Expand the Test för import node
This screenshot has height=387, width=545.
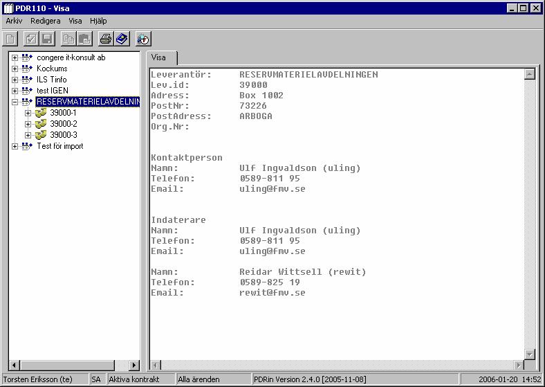(15, 147)
